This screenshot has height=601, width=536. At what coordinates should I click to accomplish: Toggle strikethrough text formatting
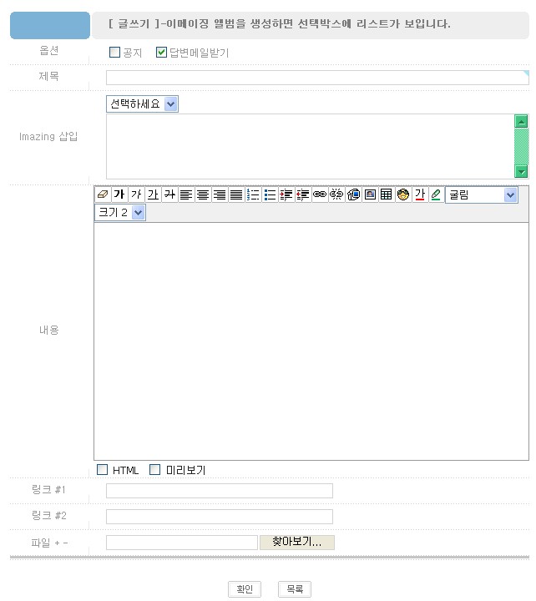pos(169,194)
